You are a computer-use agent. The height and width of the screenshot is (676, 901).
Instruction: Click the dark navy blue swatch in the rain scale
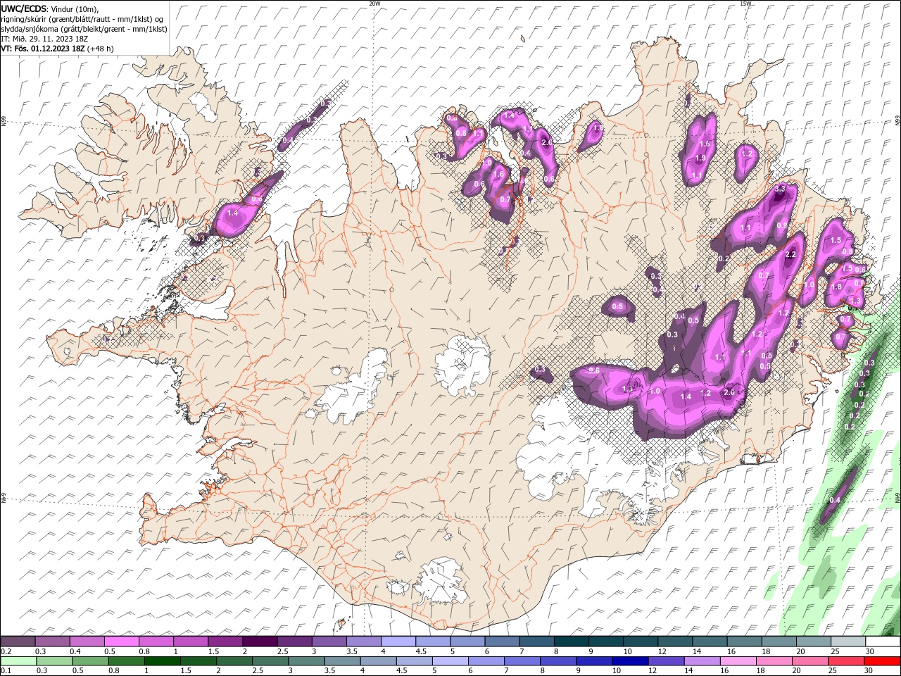[x=629, y=661]
